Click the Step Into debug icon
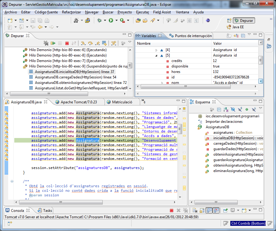The image size is (276, 231). click(x=83, y=43)
